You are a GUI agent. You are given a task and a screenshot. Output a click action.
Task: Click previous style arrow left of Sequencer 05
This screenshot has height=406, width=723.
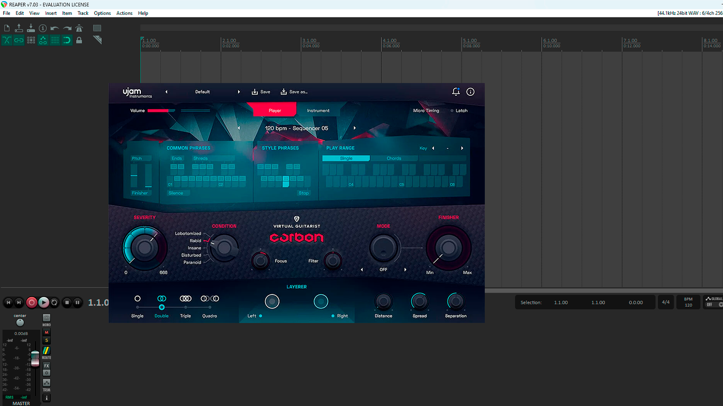[239, 128]
